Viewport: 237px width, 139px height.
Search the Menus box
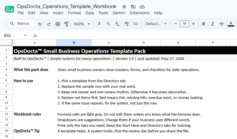(x=21, y=24)
